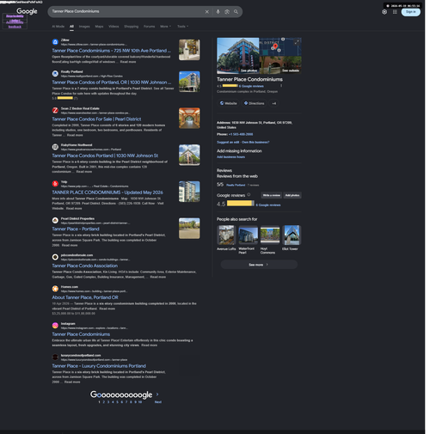Image resolution: width=430 pixels, height=434 pixels.
Task: Click the phone number link in knowledge panel
Action: tap(241, 134)
